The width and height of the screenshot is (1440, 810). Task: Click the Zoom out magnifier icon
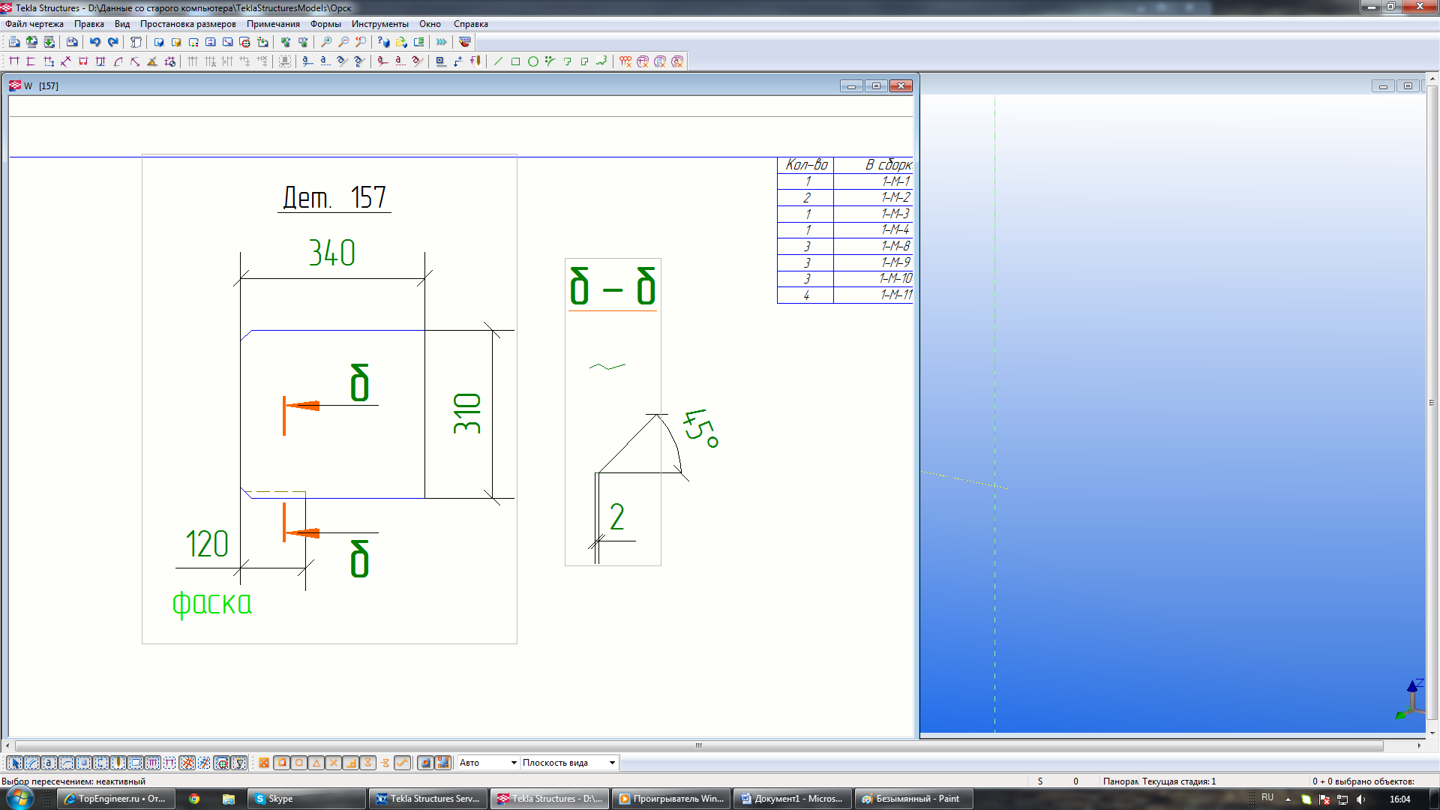343,42
